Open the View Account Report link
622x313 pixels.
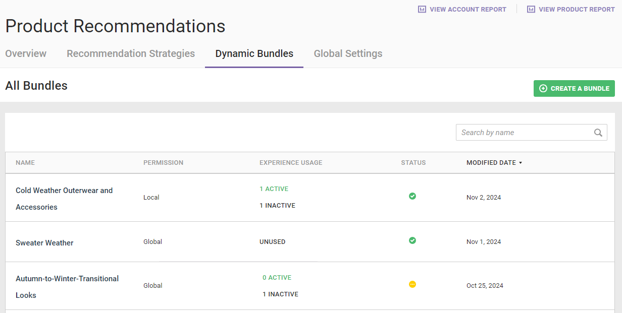pyautogui.click(x=468, y=9)
